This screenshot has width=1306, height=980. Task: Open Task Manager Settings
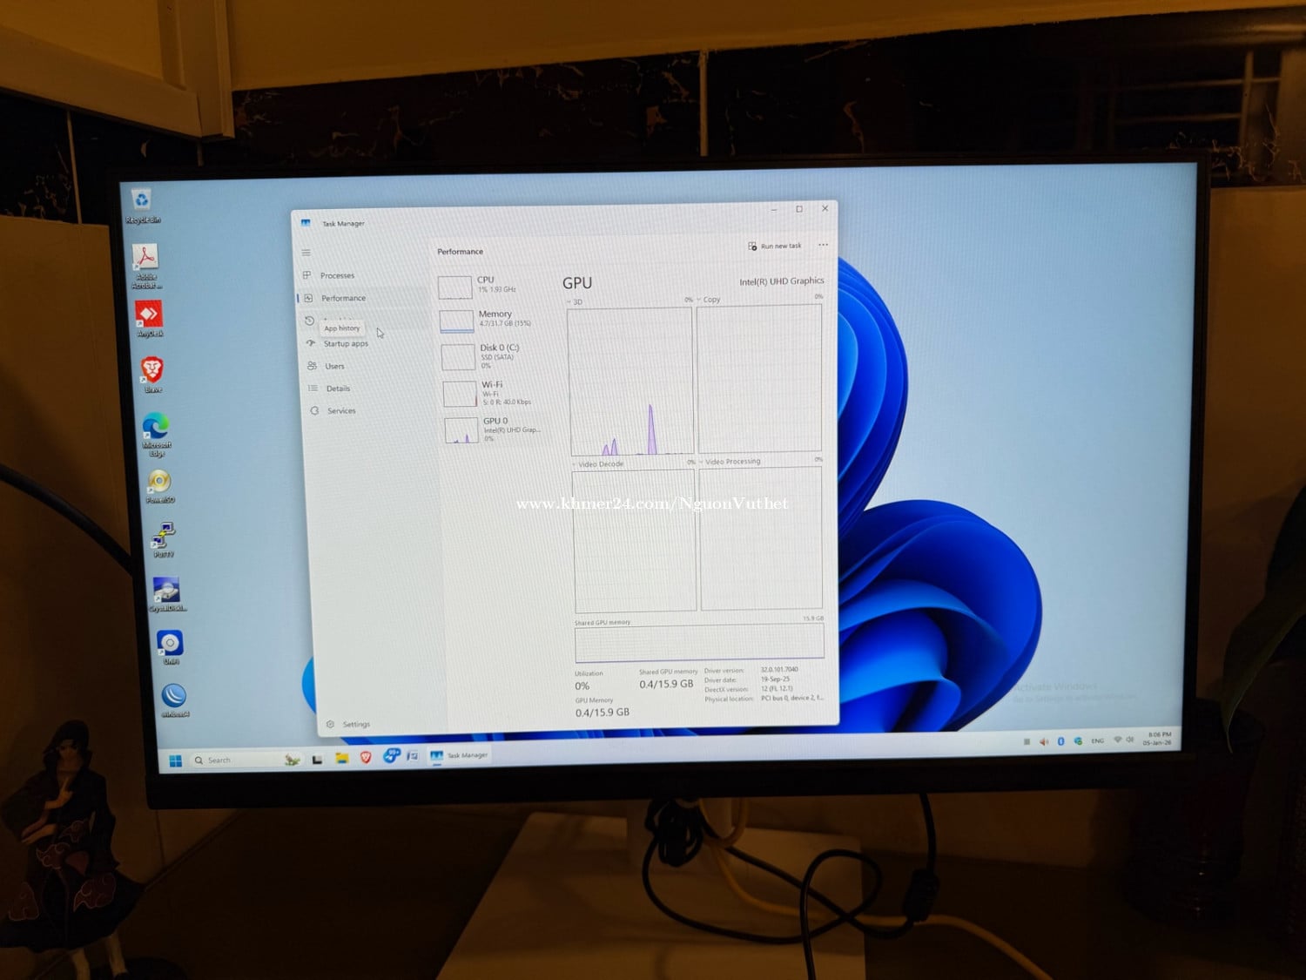355,725
